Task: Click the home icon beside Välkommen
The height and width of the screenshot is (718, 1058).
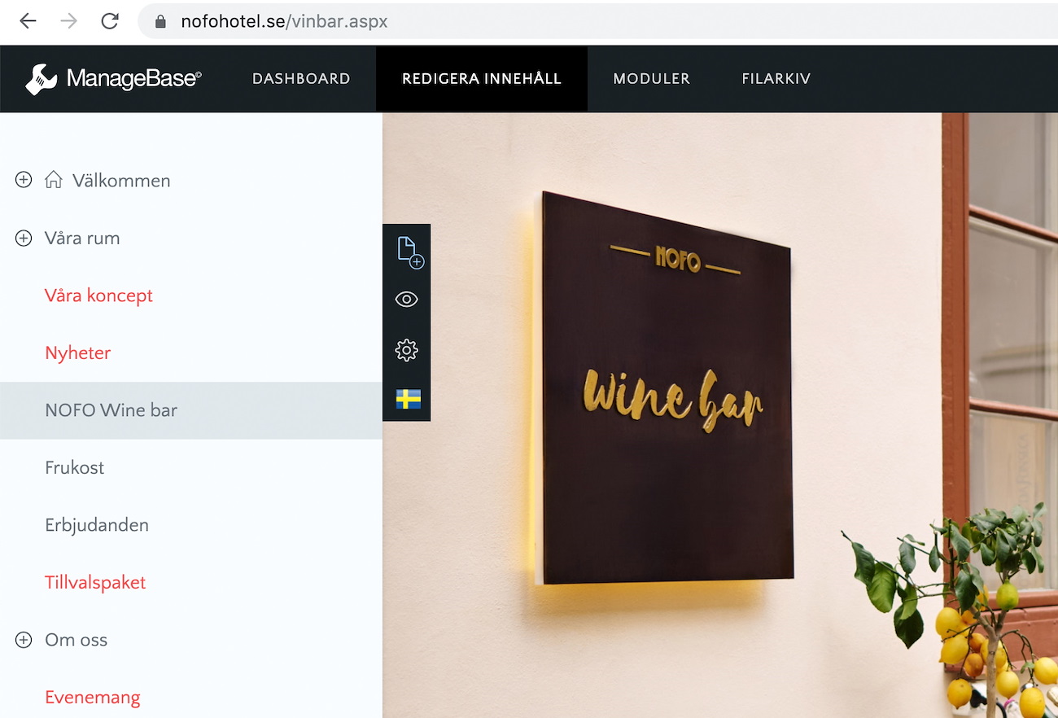Action: (54, 180)
